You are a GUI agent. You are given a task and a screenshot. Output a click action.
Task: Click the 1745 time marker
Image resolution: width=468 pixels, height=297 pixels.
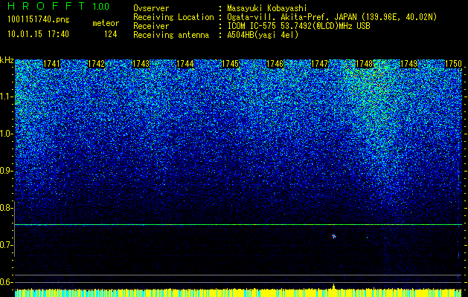point(230,64)
